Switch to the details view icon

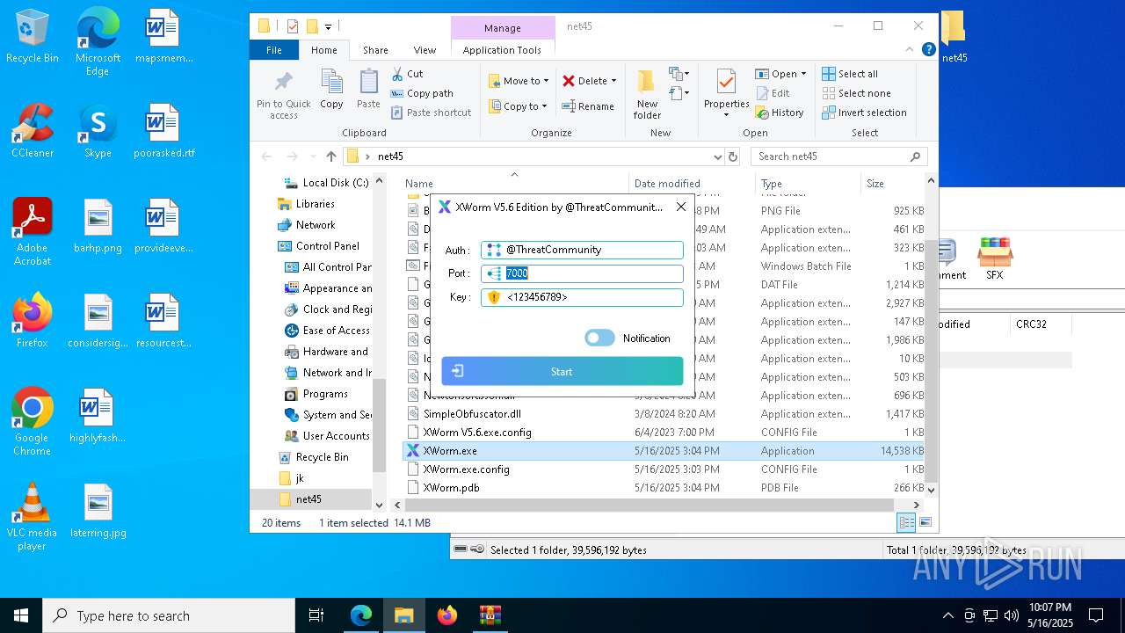906,523
